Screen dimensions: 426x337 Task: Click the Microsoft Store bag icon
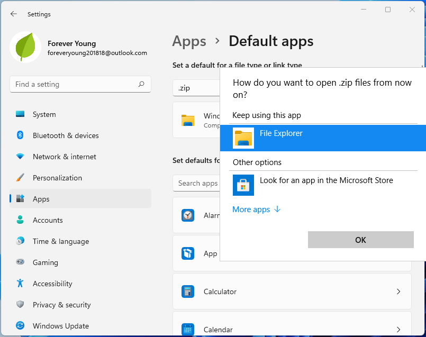(x=243, y=185)
